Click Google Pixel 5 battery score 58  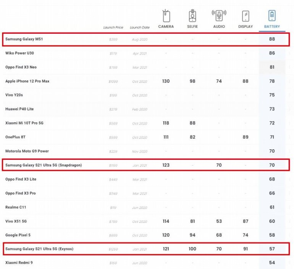coord(272,235)
